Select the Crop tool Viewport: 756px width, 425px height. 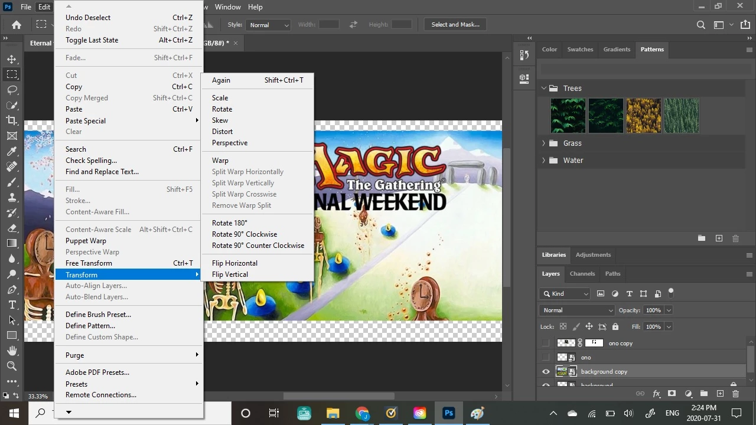12,120
